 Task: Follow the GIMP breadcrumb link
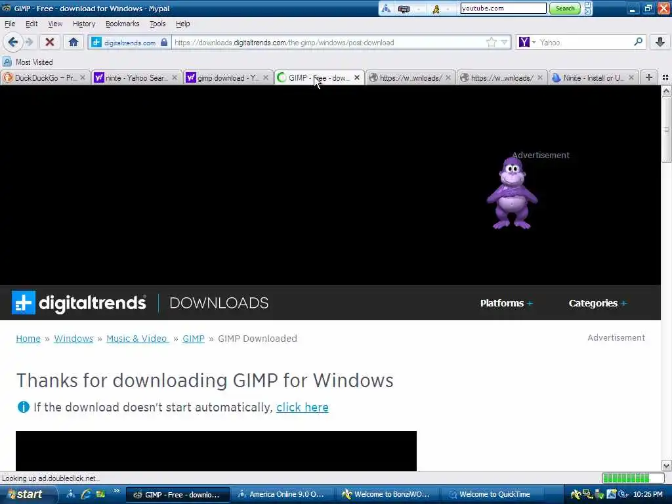point(194,339)
